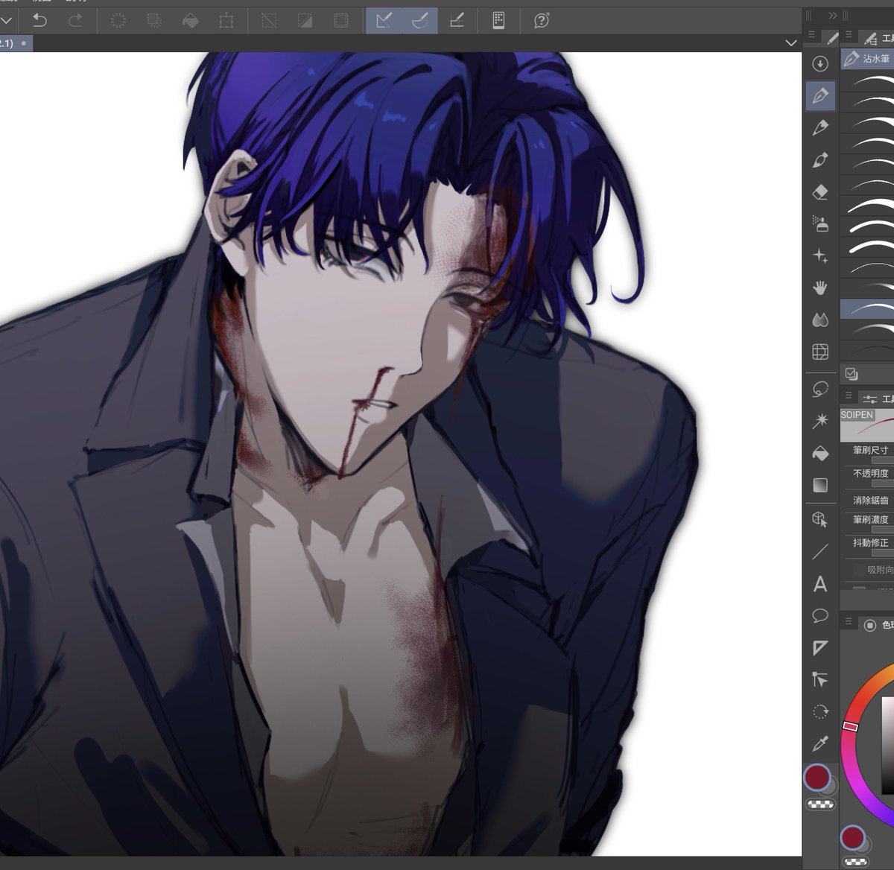
Task: Select the Text tool letter A
Action: click(x=820, y=584)
